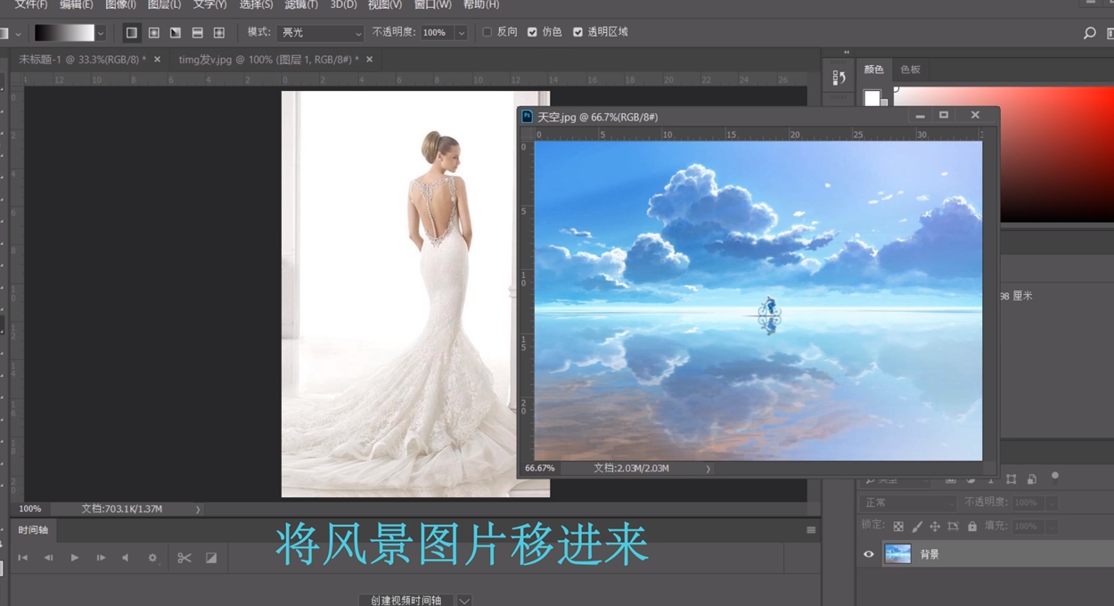Click the 背景 layer thumbnail
The height and width of the screenshot is (606, 1114).
pos(897,554)
